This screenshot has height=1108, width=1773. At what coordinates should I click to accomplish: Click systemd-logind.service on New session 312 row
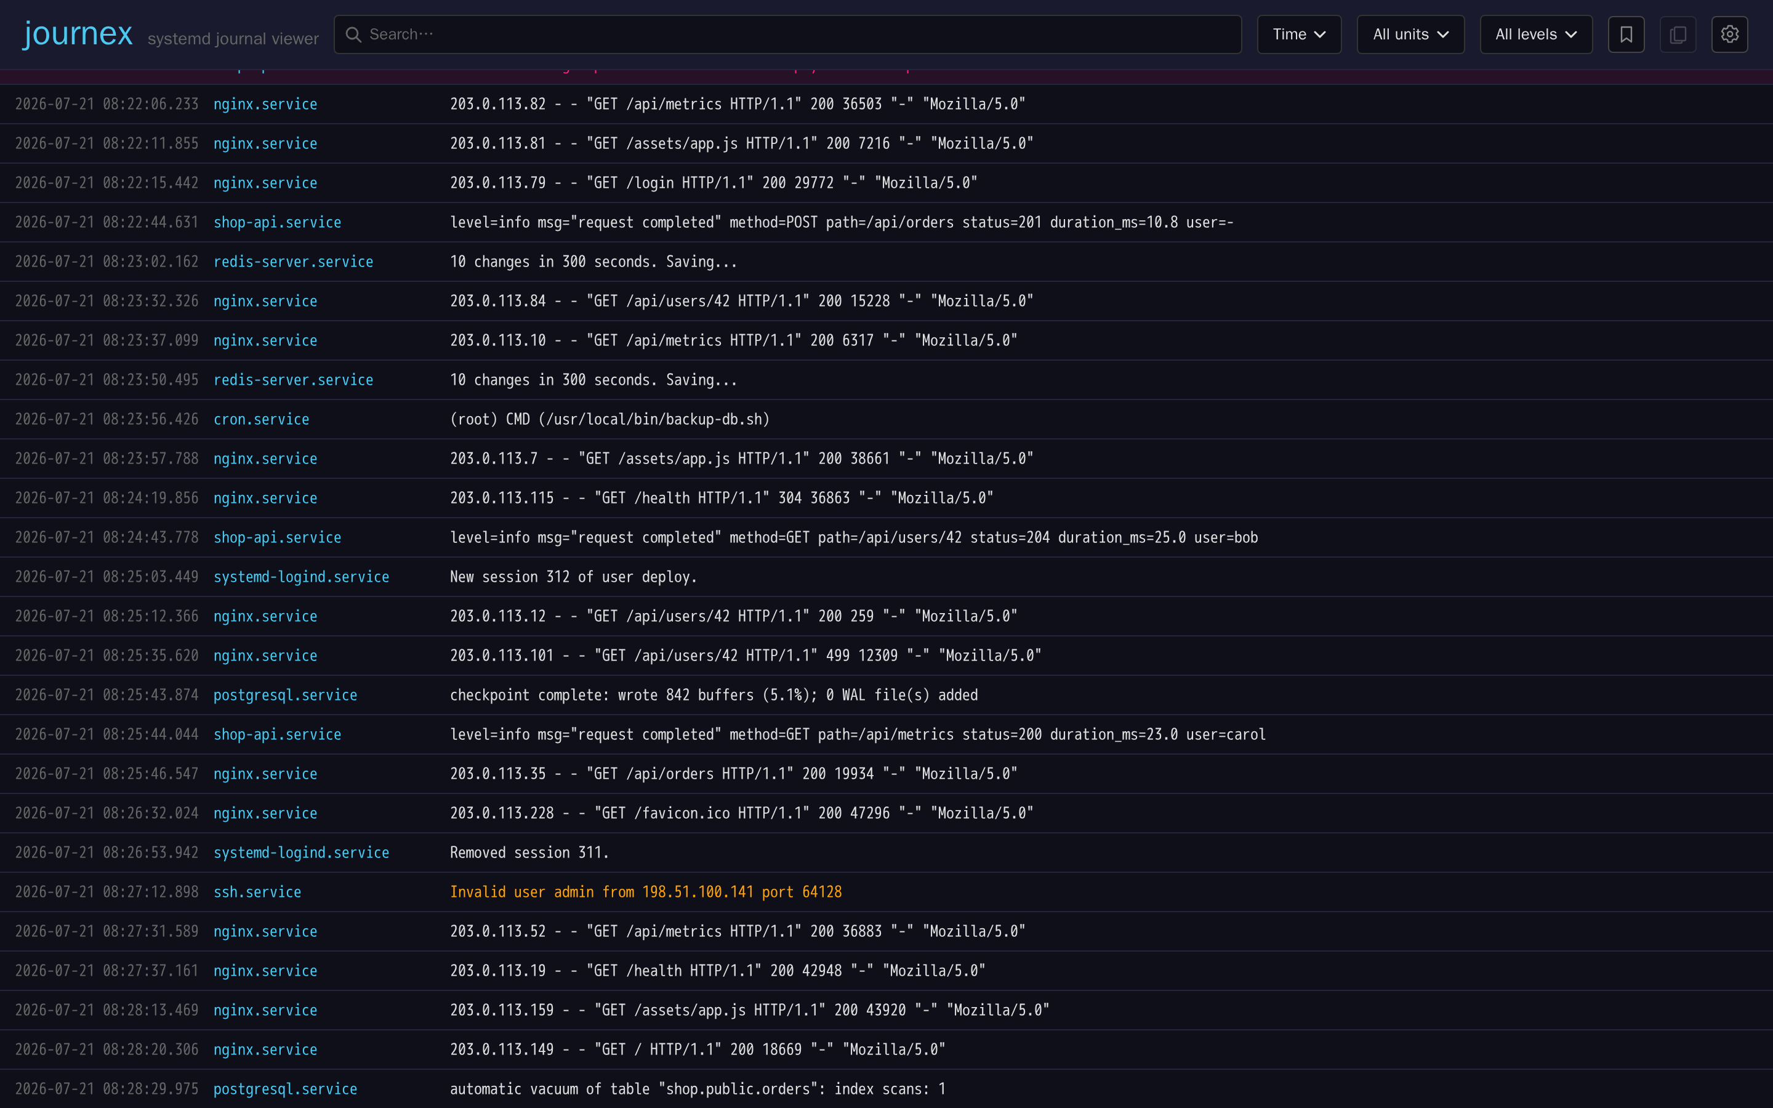coord(301,577)
